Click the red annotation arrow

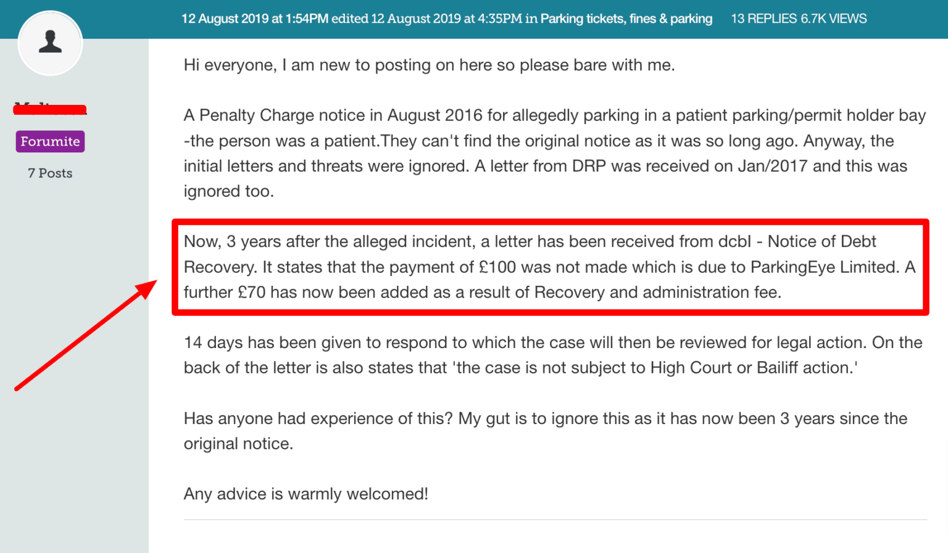pyautogui.click(x=86, y=336)
